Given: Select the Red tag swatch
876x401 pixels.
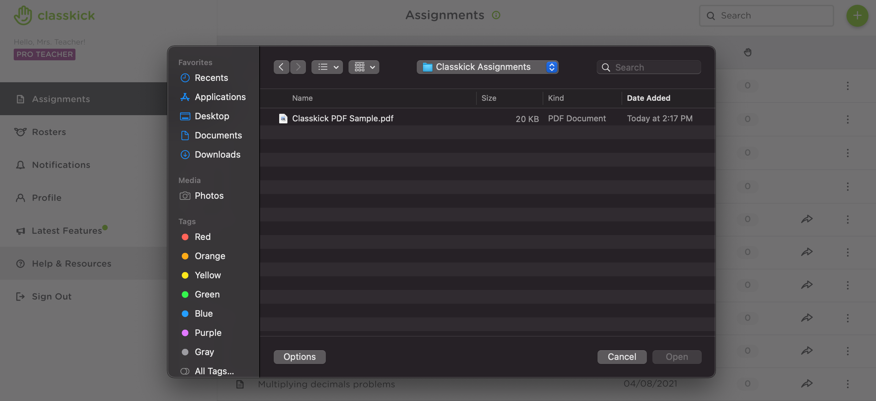Looking at the screenshot, I should [x=185, y=237].
